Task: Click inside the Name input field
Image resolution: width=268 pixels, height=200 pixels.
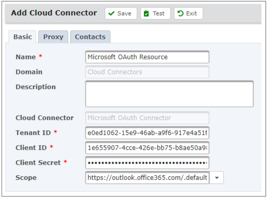Action: pyautogui.click(x=147, y=57)
